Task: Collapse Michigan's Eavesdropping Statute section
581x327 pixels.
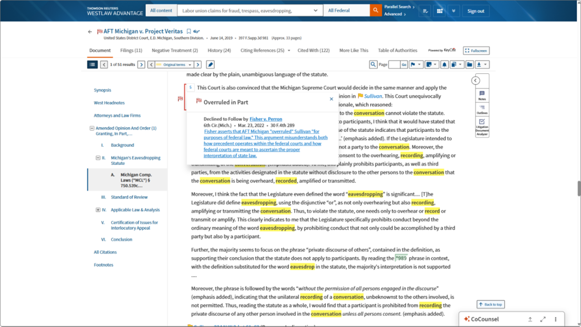Action: [x=98, y=158]
